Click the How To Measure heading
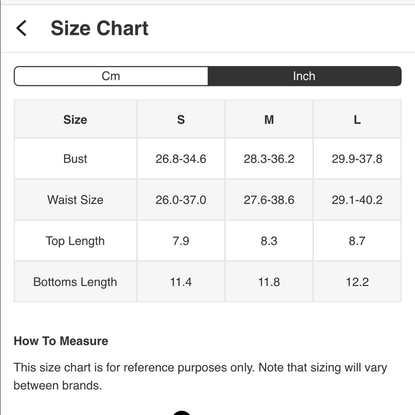The image size is (415, 415). coord(61,341)
